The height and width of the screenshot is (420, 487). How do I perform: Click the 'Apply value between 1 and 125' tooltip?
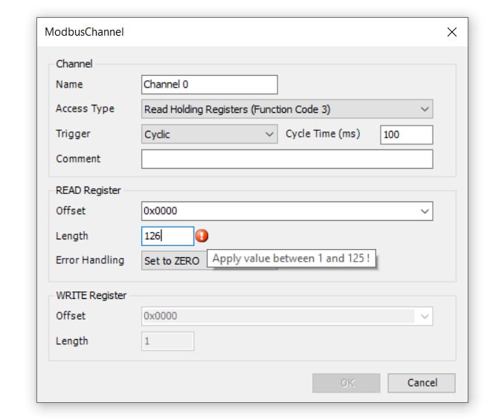pos(291,258)
